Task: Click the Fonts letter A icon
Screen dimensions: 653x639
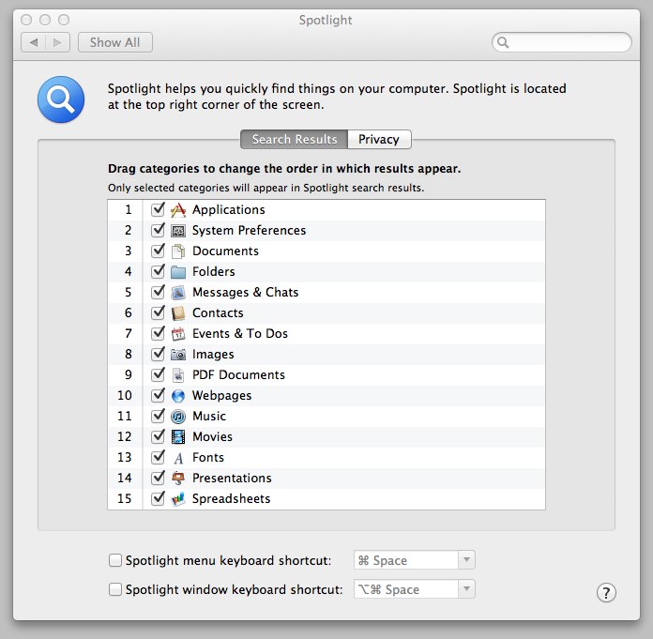Action: tap(178, 458)
